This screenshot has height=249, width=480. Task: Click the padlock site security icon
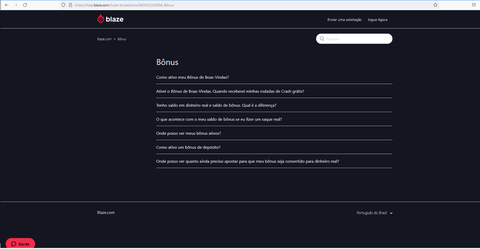coord(70,5)
